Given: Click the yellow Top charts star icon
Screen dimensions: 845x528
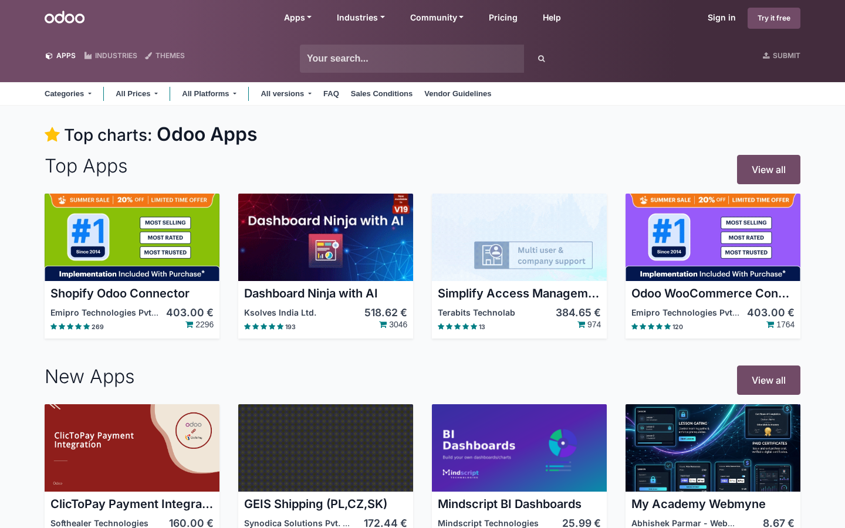Looking at the screenshot, I should [52, 134].
